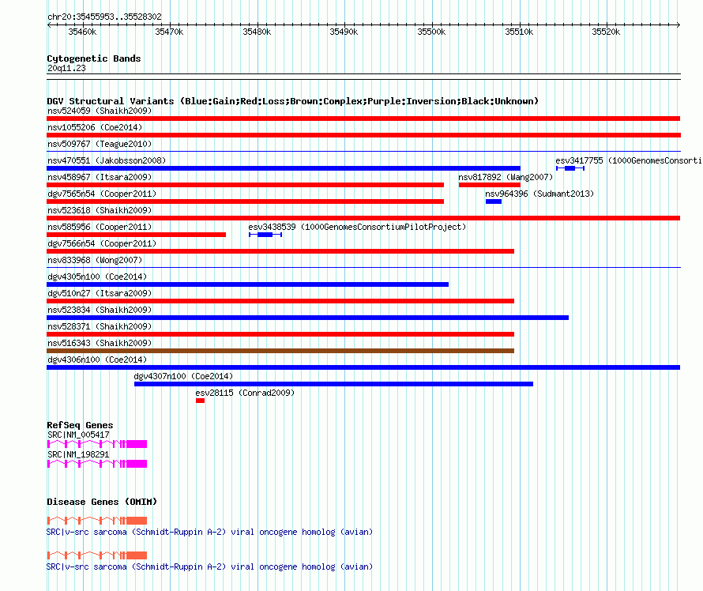
Task: Click the SRC|NM_198291 label text
Action: point(78,454)
